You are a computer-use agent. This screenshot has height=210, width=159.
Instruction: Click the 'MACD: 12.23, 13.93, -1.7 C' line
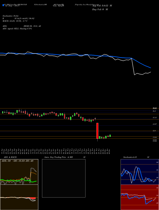click(x=15, y=21)
